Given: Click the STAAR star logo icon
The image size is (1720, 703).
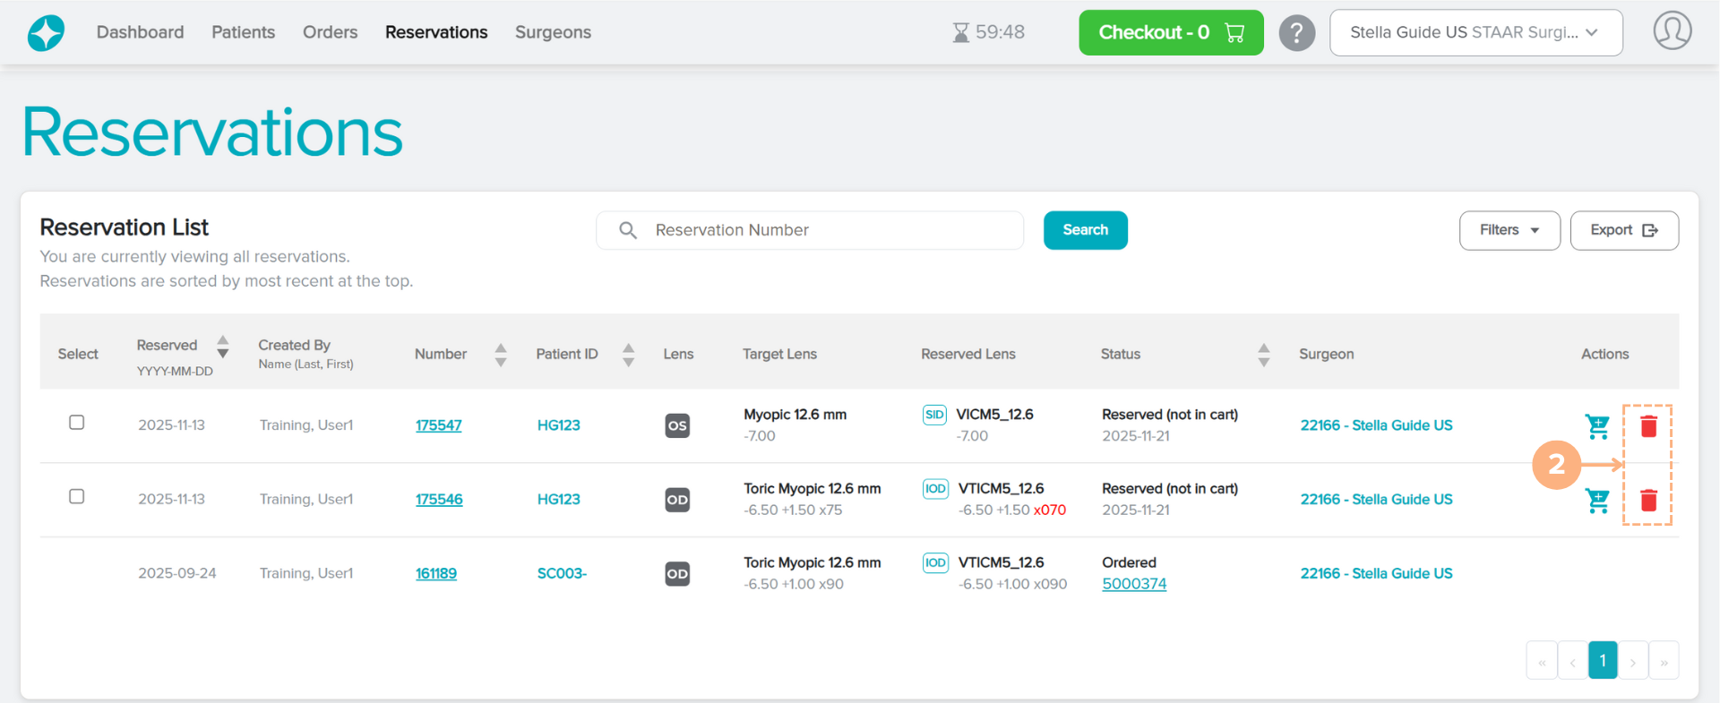Looking at the screenshot, I should 46,33.
